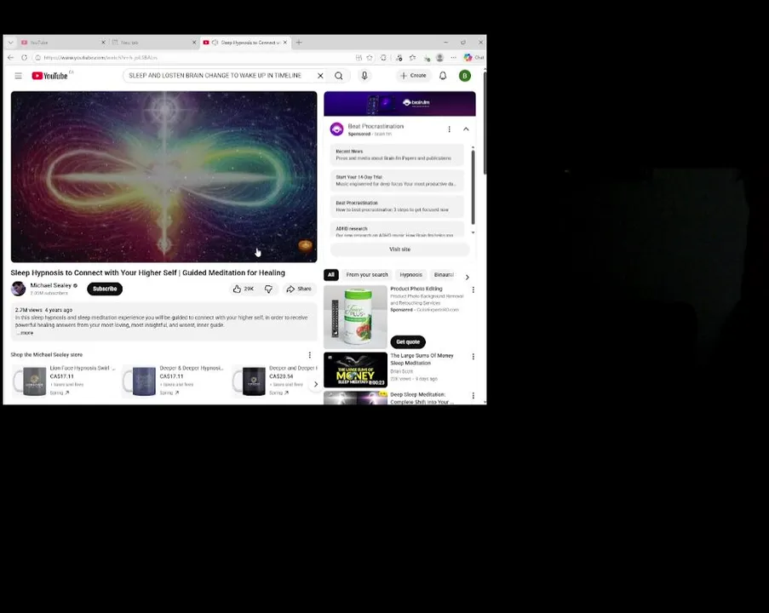Add this page to favorites star
Image resolution: width=769 pixels, height=613 pixels.
(x=370, y=57)
